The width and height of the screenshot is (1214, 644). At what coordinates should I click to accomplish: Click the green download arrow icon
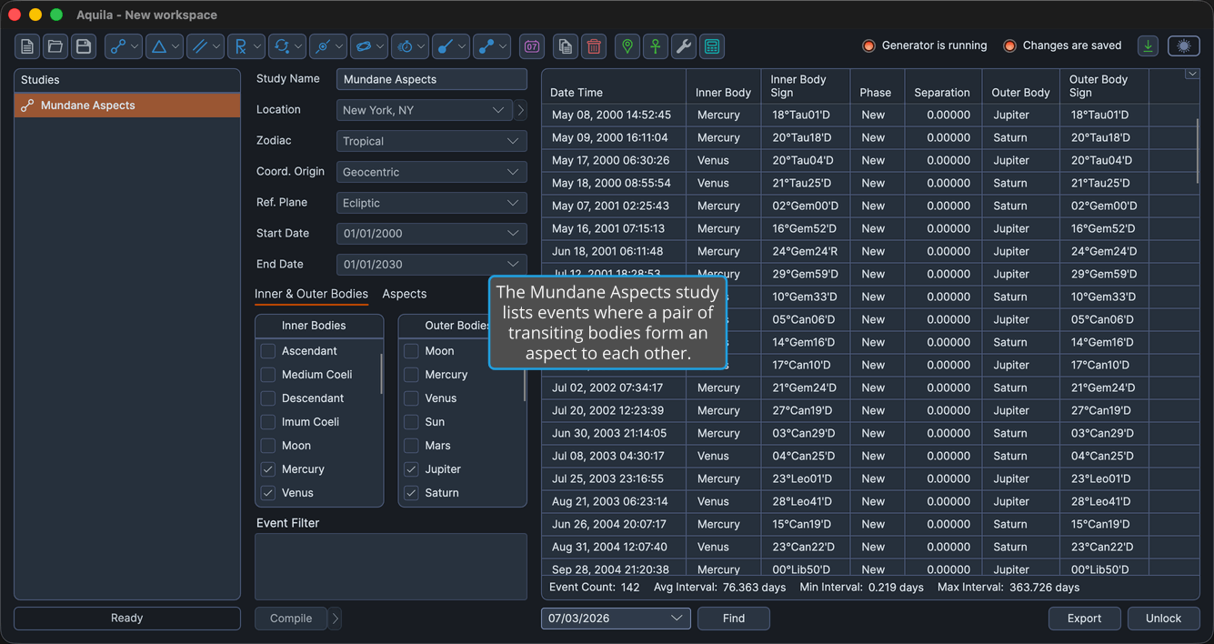click(1149, 46)
